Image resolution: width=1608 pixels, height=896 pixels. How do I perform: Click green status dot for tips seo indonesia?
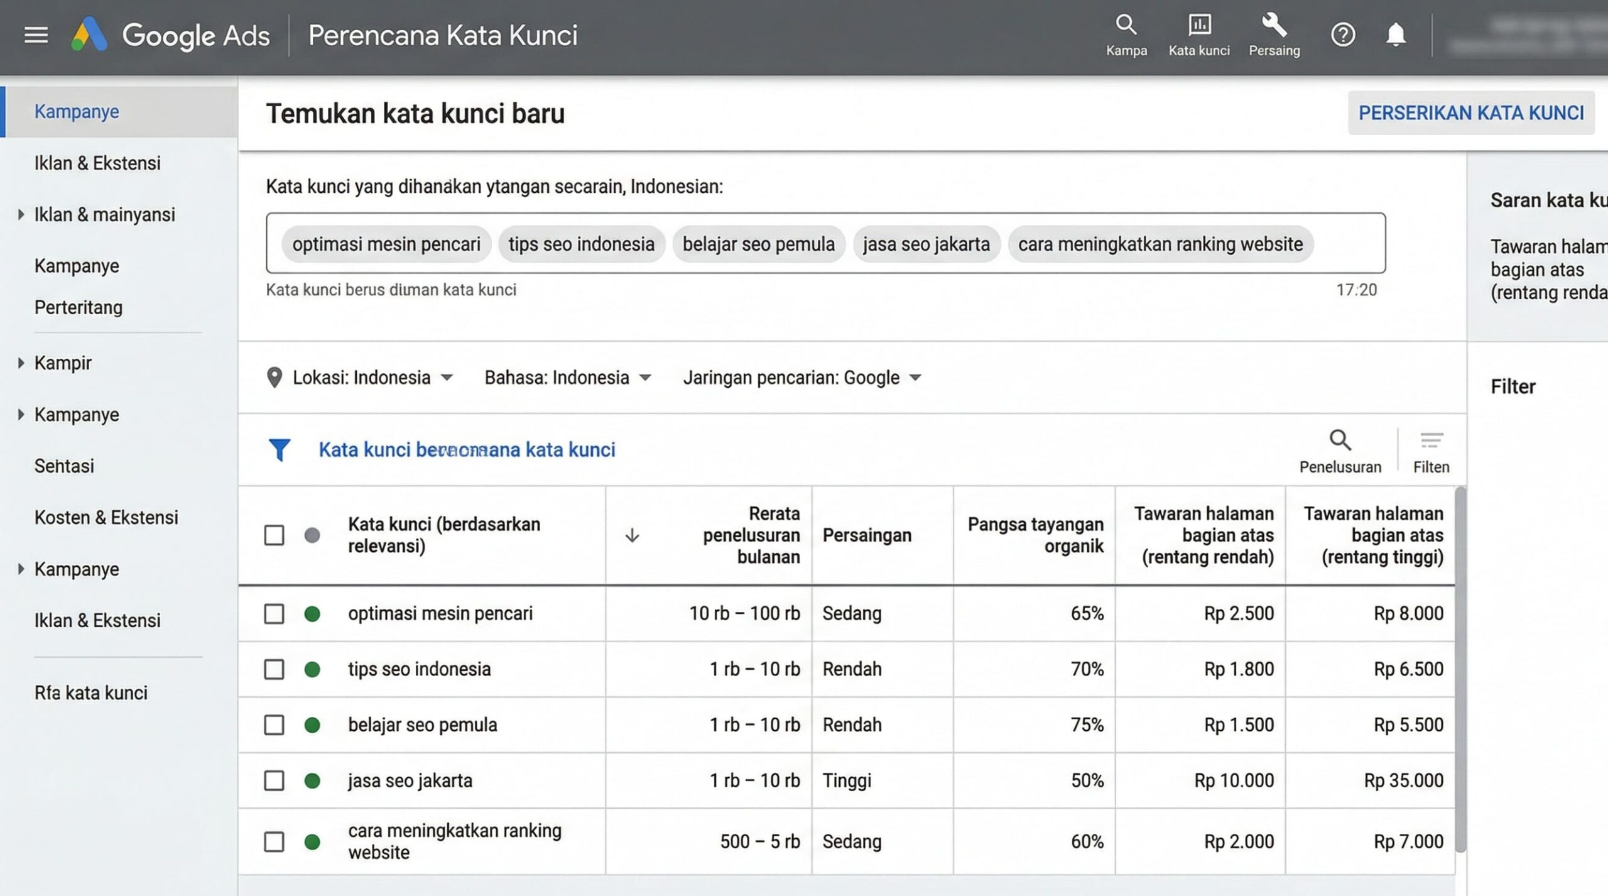tap(312, 669)
